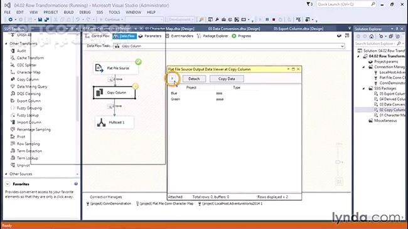Collapse the Connection Managers tree node
The image size is (408, 229).
364,67
